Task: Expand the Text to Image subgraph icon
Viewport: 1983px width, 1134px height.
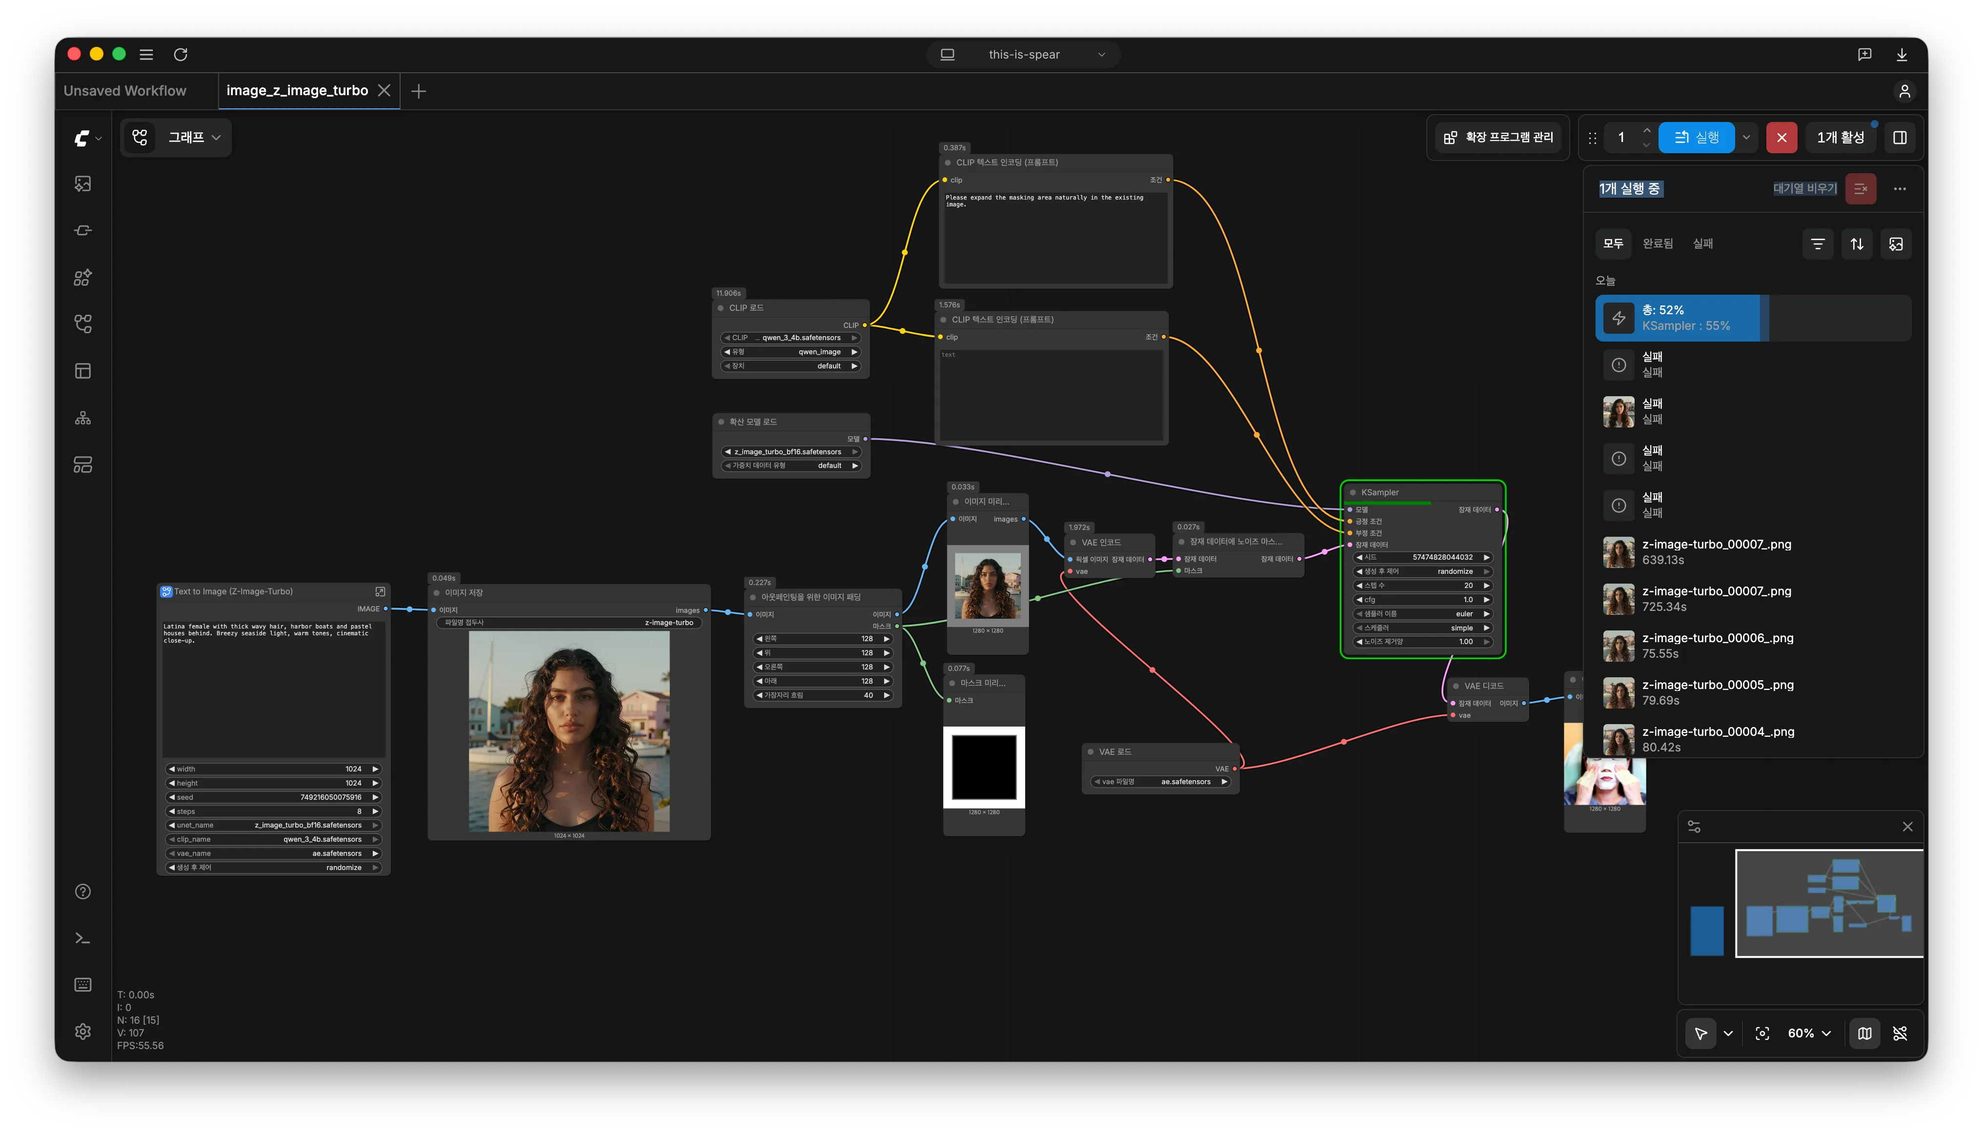Action: [380, 592]
